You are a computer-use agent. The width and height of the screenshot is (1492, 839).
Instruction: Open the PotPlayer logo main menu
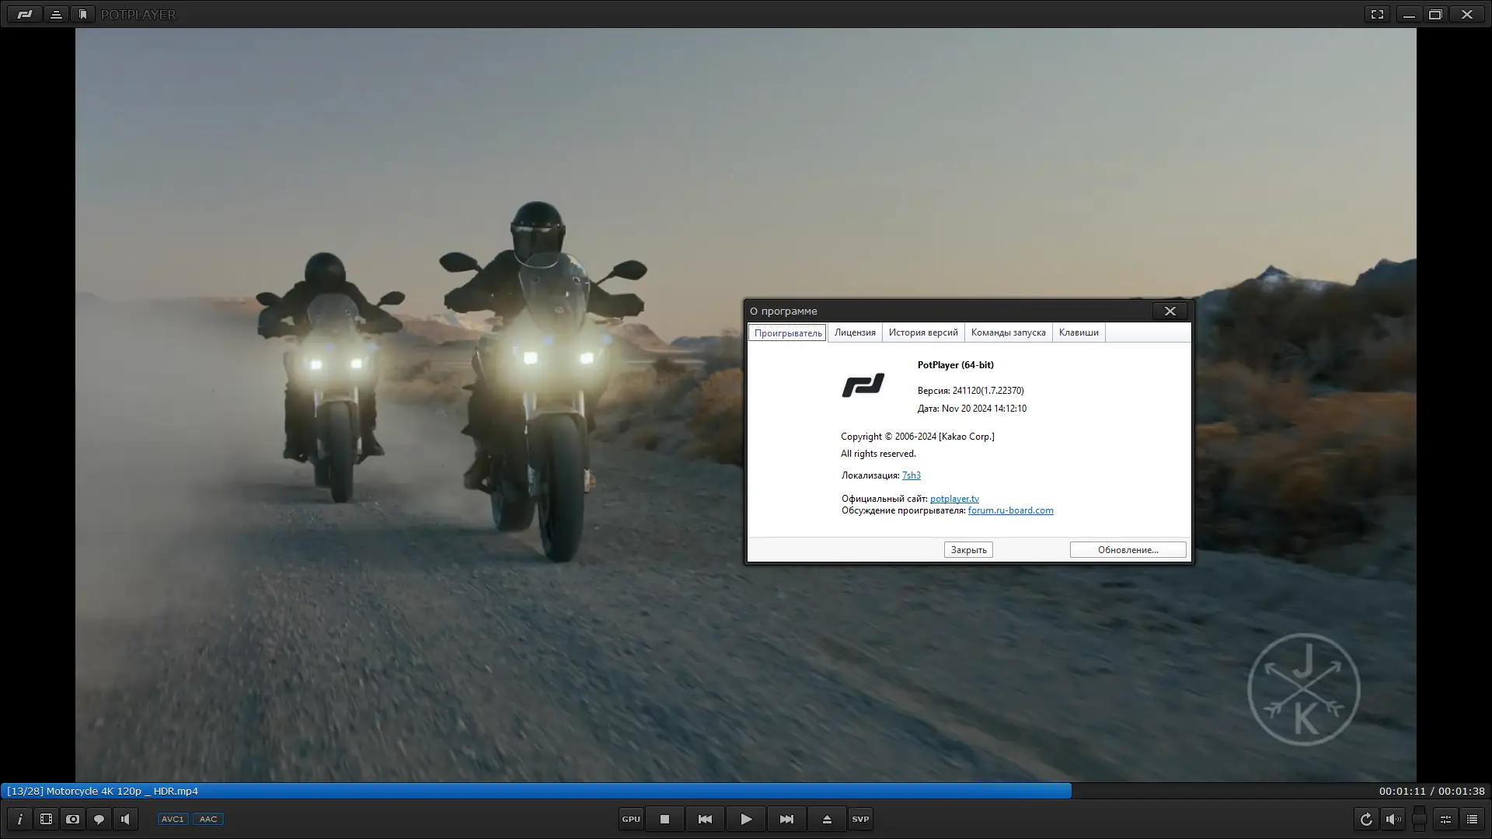(25, 14)
